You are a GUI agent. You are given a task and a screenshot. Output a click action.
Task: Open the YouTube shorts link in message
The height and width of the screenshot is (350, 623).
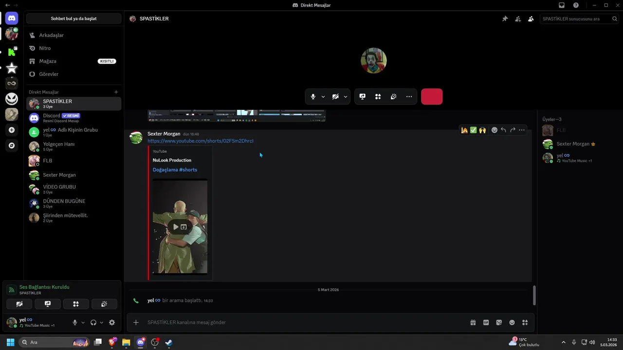coord(201,141)
